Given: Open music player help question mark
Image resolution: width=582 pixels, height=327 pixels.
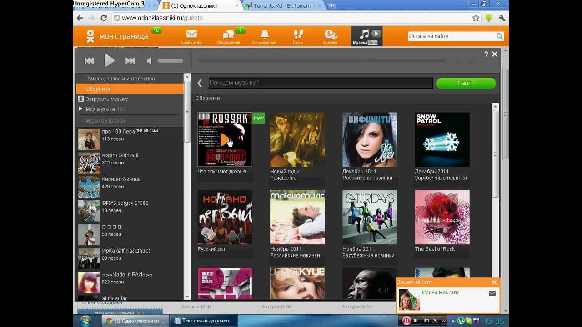Looking at the screenshot, I should point(486,54).
